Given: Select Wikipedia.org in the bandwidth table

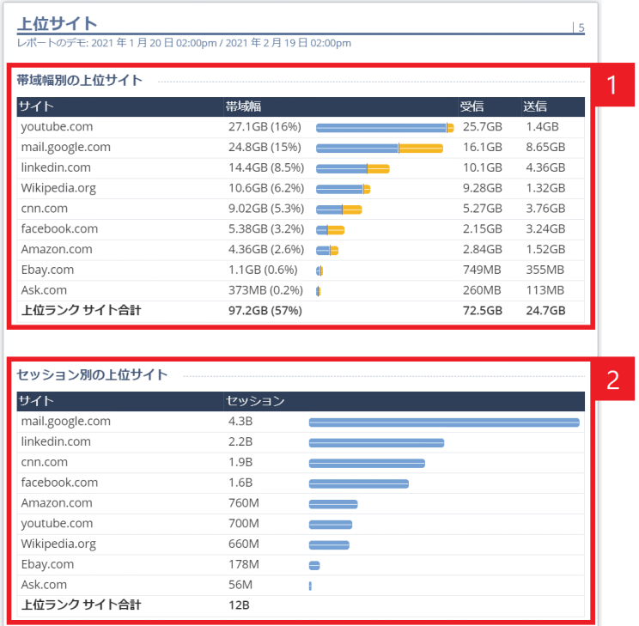Looking at the screenshot, I should [58, 188].
